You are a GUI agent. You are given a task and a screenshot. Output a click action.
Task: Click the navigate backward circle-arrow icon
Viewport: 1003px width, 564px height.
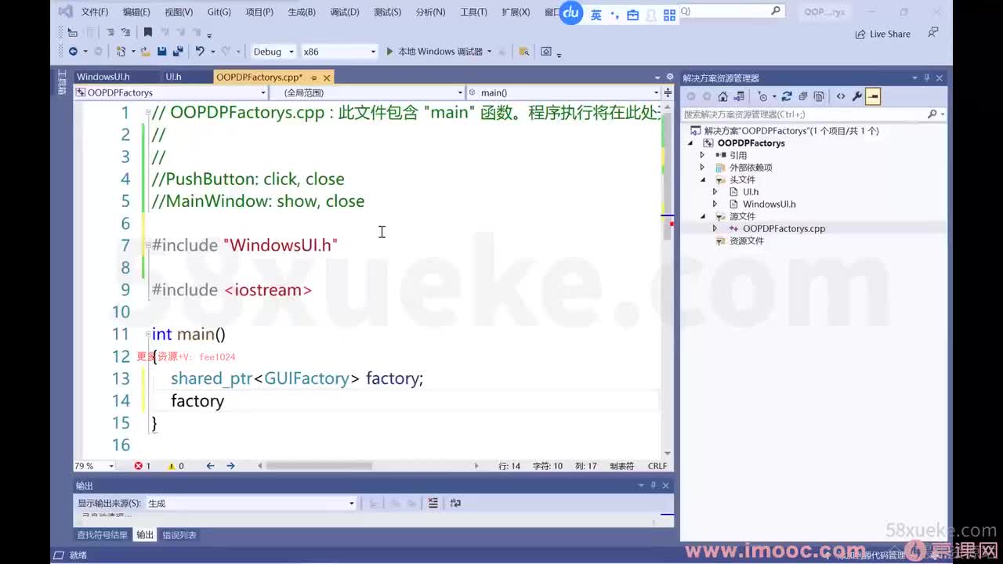73,51
